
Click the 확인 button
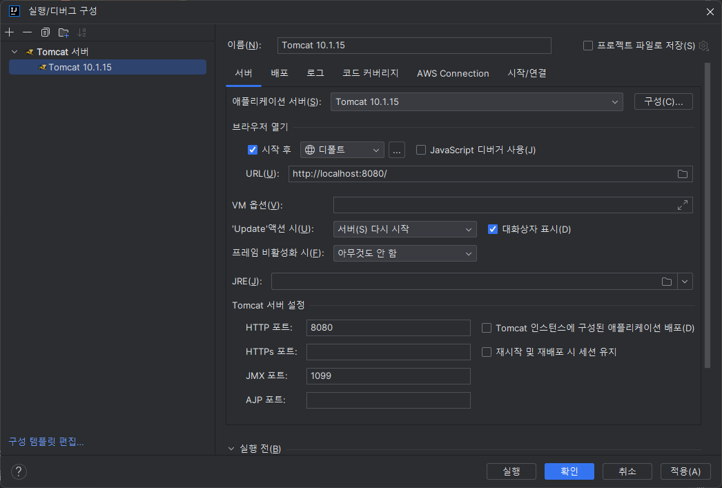(569, 471)
